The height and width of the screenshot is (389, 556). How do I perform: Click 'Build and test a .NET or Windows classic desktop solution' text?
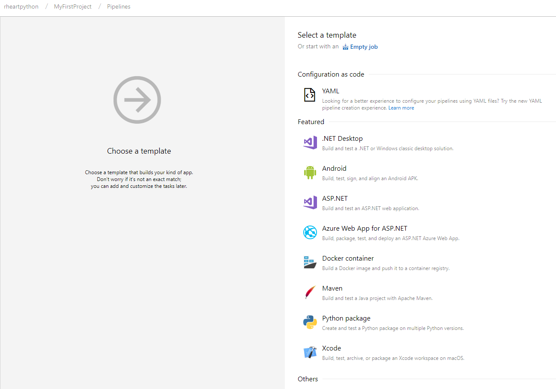coord(388,148)
